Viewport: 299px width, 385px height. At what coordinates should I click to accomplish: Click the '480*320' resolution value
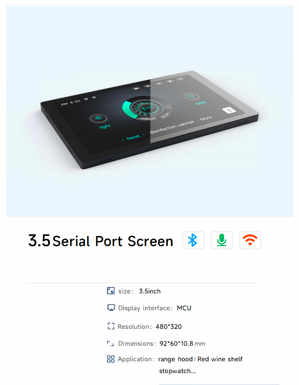pos(169,327)
